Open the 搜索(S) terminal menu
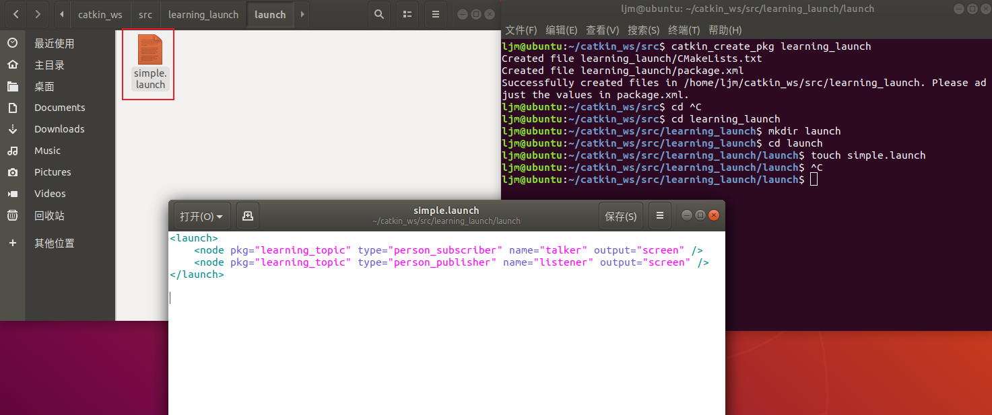This screenshot has height=415, width=992. click(x=644, y=30)
